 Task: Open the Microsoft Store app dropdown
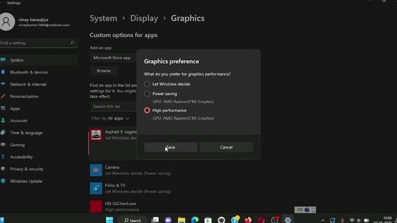(x=113, y=58)
